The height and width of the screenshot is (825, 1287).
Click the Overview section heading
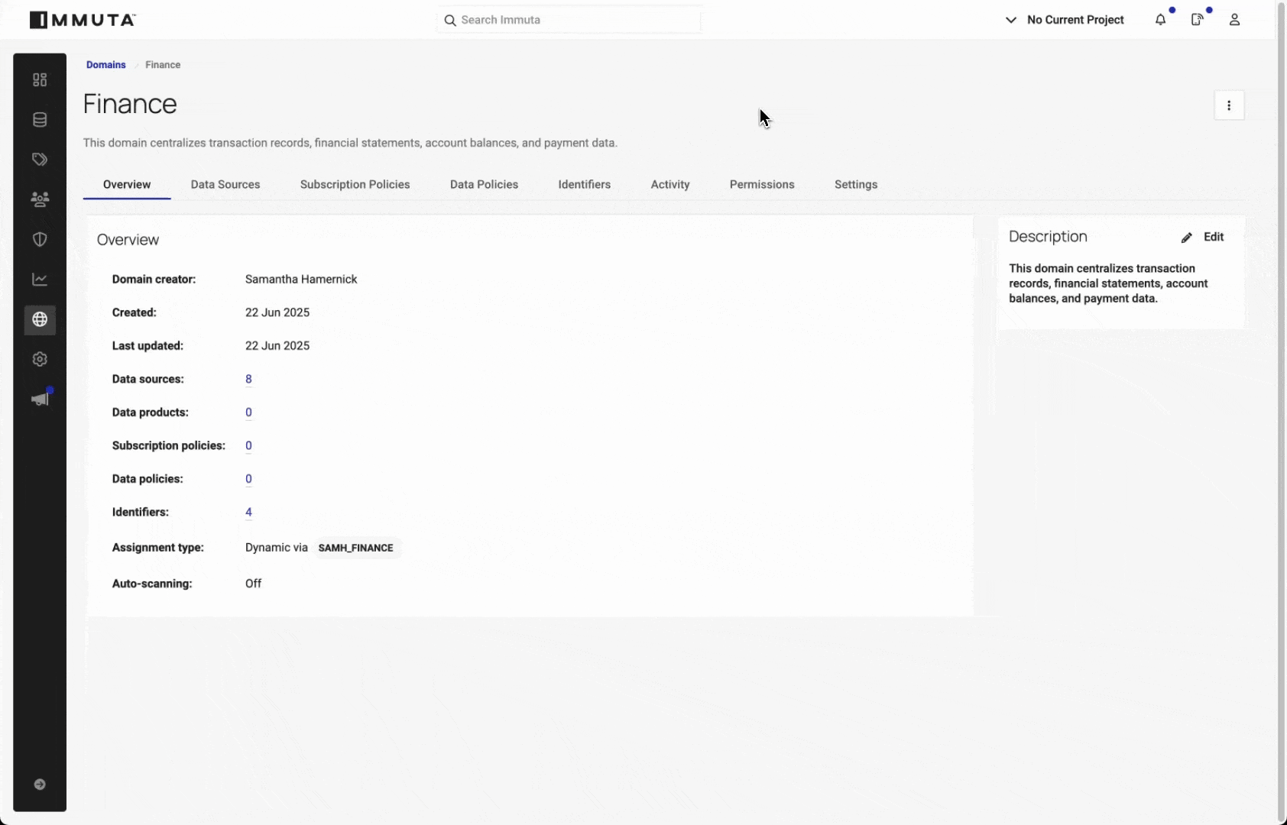tap(128, 240)
